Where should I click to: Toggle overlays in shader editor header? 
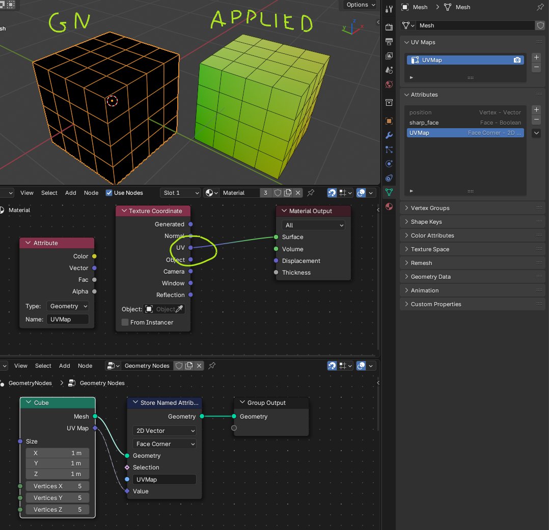tap(361, 193)
